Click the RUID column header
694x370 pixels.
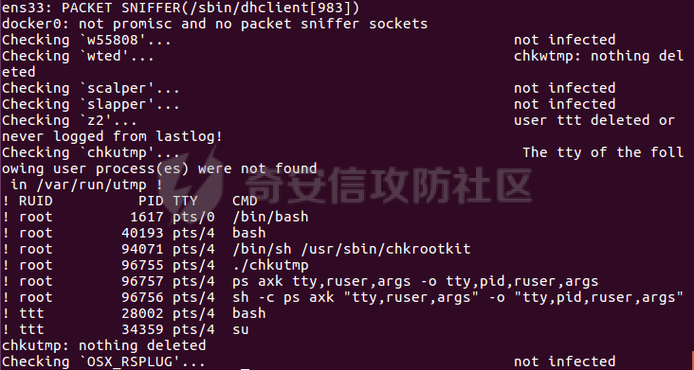coord(36,201)
